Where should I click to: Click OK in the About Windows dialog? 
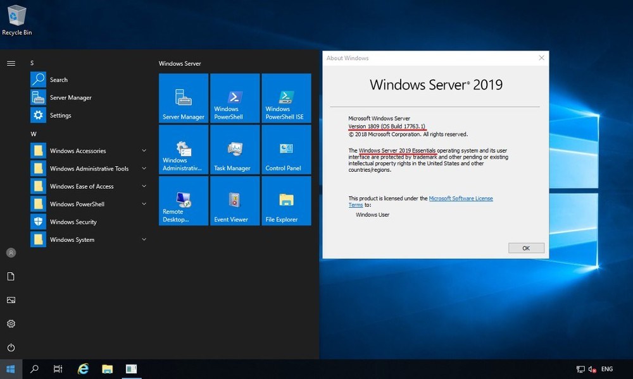526,248
